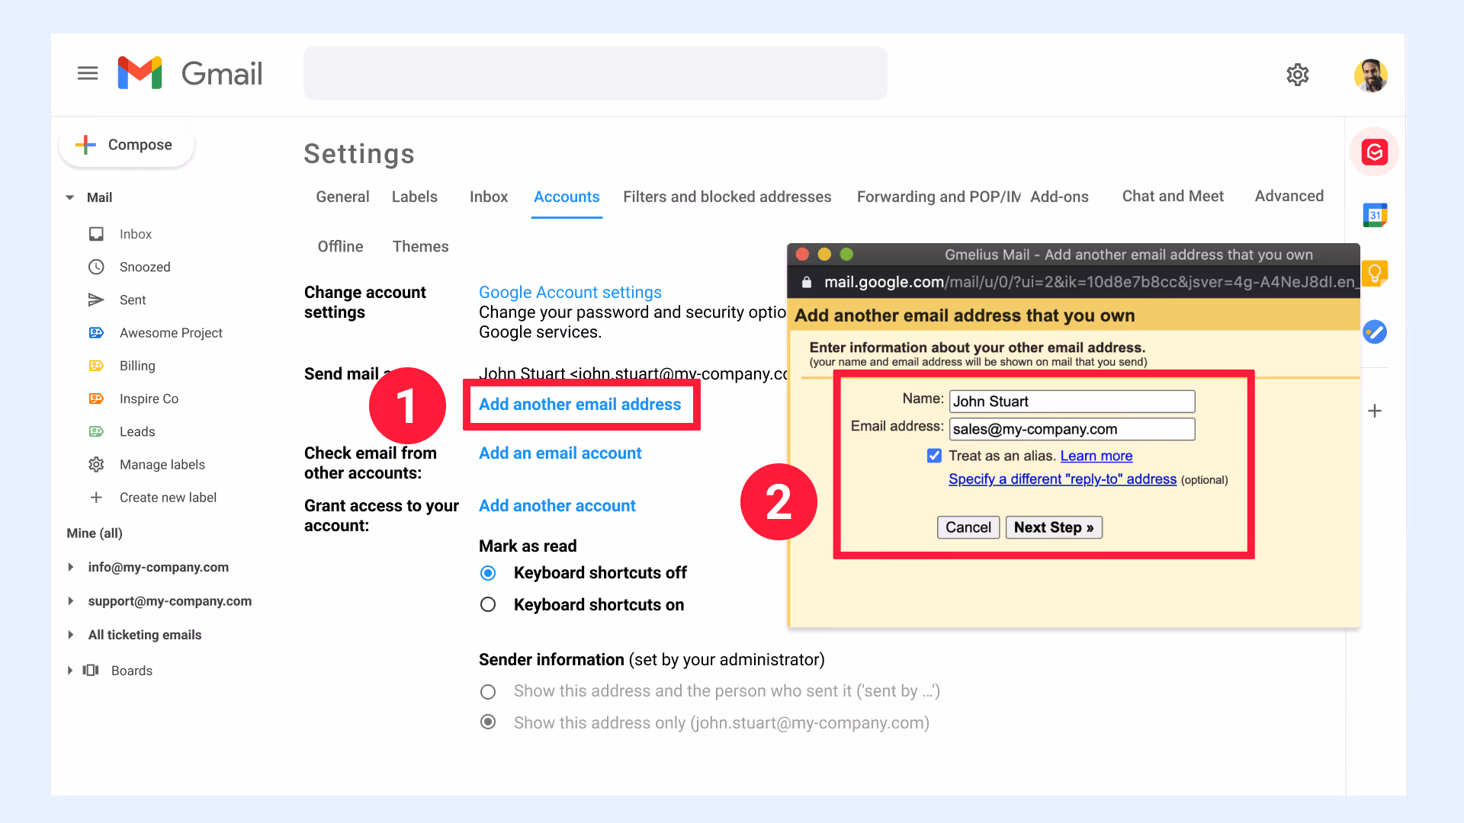Open Filters and blocked addresses tab
Screen dimensions: 1464x823
pos(727,197)
